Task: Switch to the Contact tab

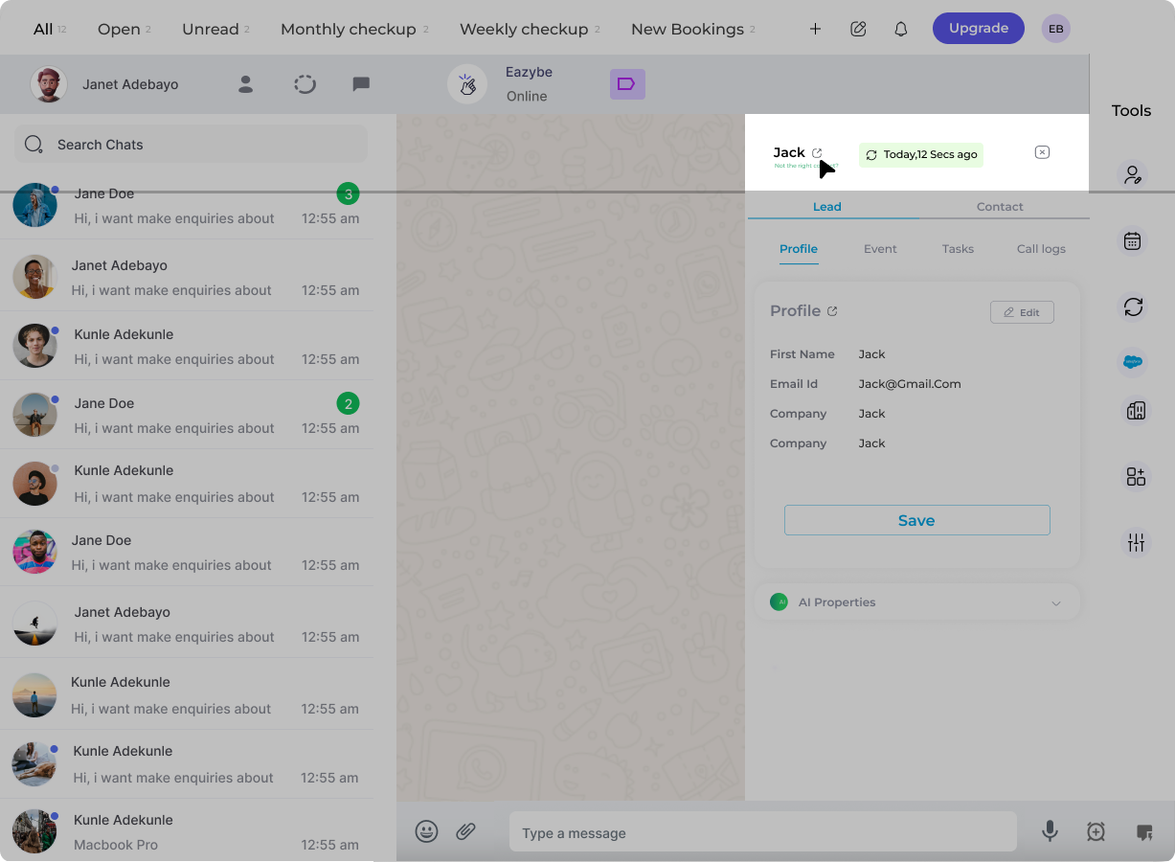Action: click(x=1000, y=206)
